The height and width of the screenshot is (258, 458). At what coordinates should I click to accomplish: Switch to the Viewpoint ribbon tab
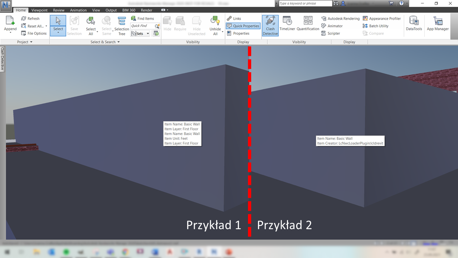[39, 10]
